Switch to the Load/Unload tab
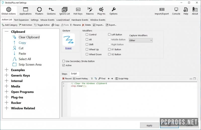The image size is (201, 130). pos(63,20)
